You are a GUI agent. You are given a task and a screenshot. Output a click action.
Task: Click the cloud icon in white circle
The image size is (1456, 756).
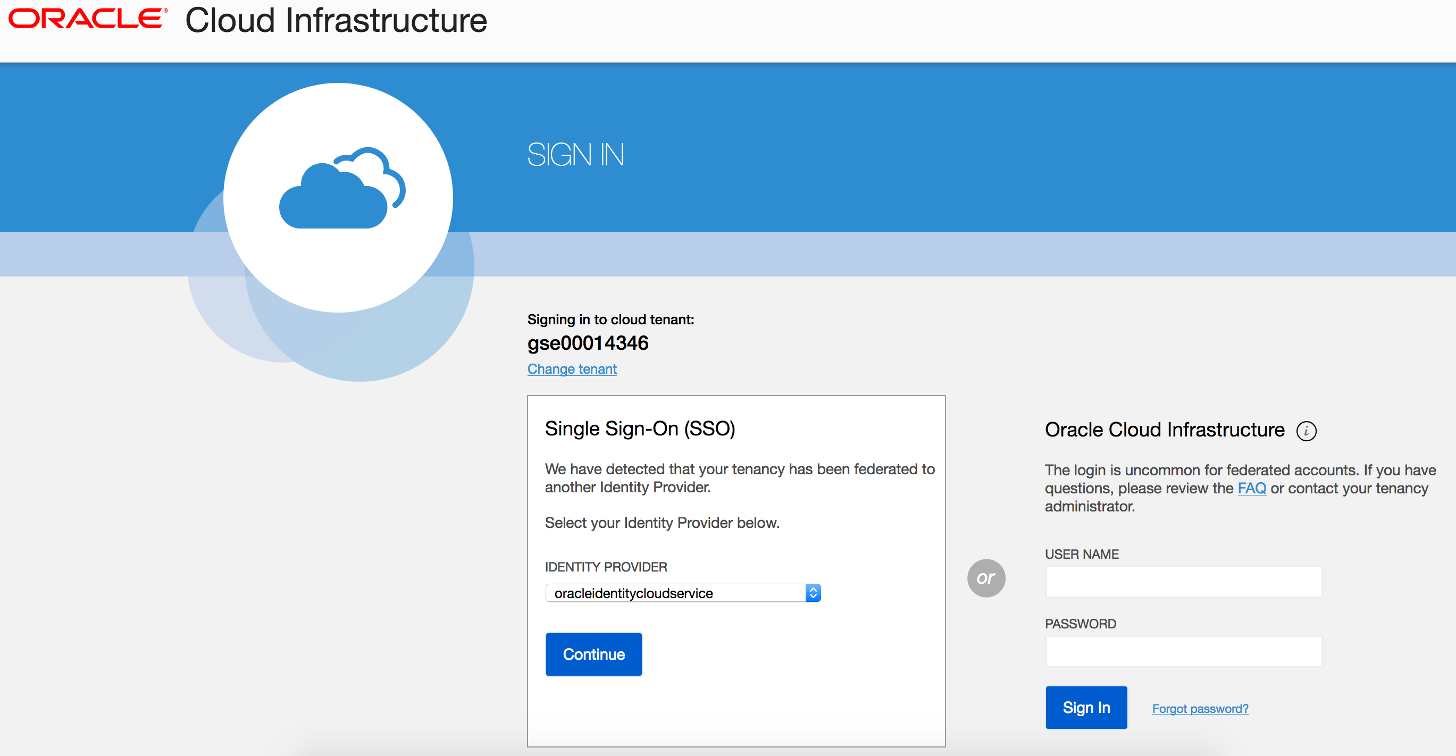tap(342, 188)
